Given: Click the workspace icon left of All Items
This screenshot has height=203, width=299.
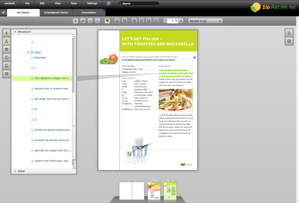Looking at the screenshot, I should tap(3, 13).
